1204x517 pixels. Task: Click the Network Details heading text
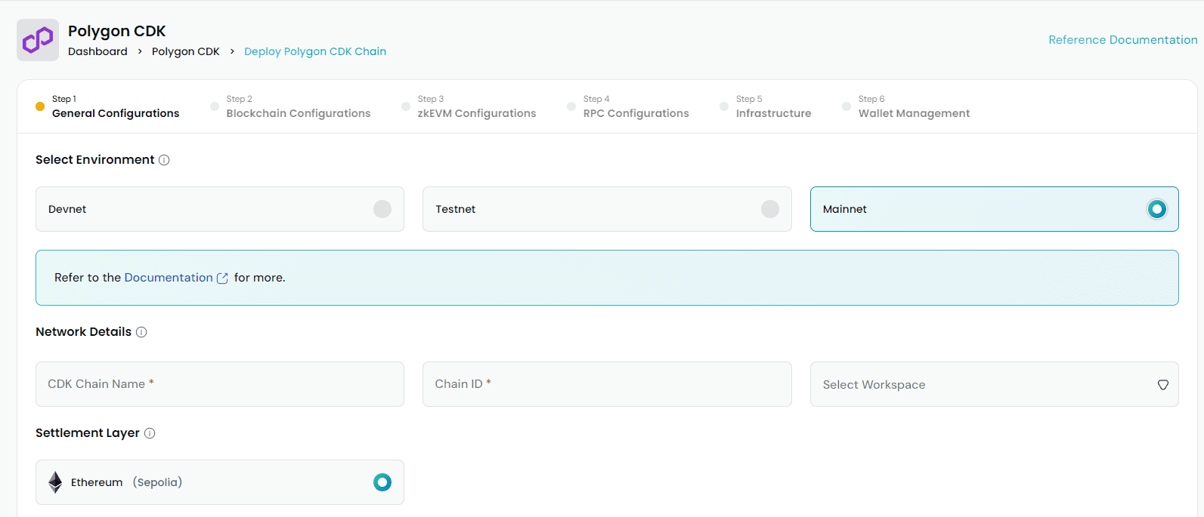tap(83, 332)
